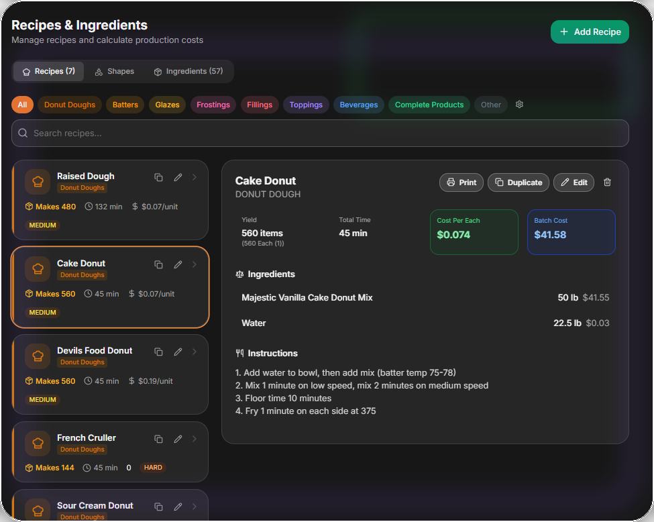The width and height of the screenshot is (654, 522).
Task: Print the Cake Donut recipe
Action: [461, 182]
